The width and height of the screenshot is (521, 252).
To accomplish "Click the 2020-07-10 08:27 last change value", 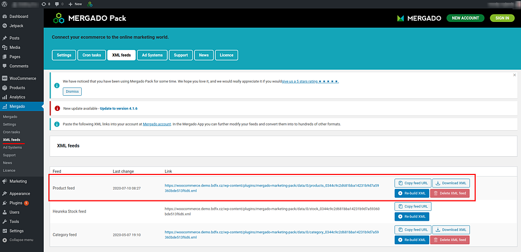I will [x=127, y=188].
